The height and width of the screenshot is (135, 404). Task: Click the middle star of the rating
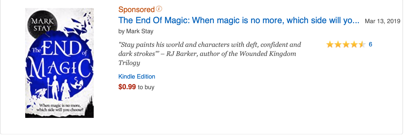click(x=346, y=45)
